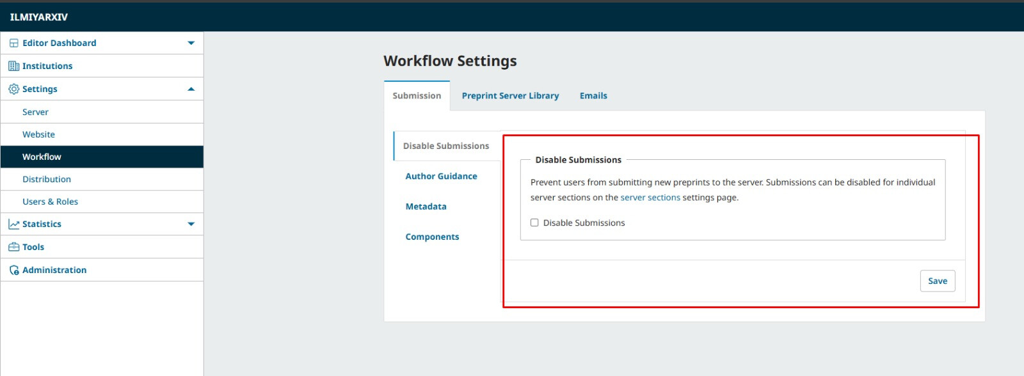
Task: Click the Statistics chart icon
Action: [13, 224]
